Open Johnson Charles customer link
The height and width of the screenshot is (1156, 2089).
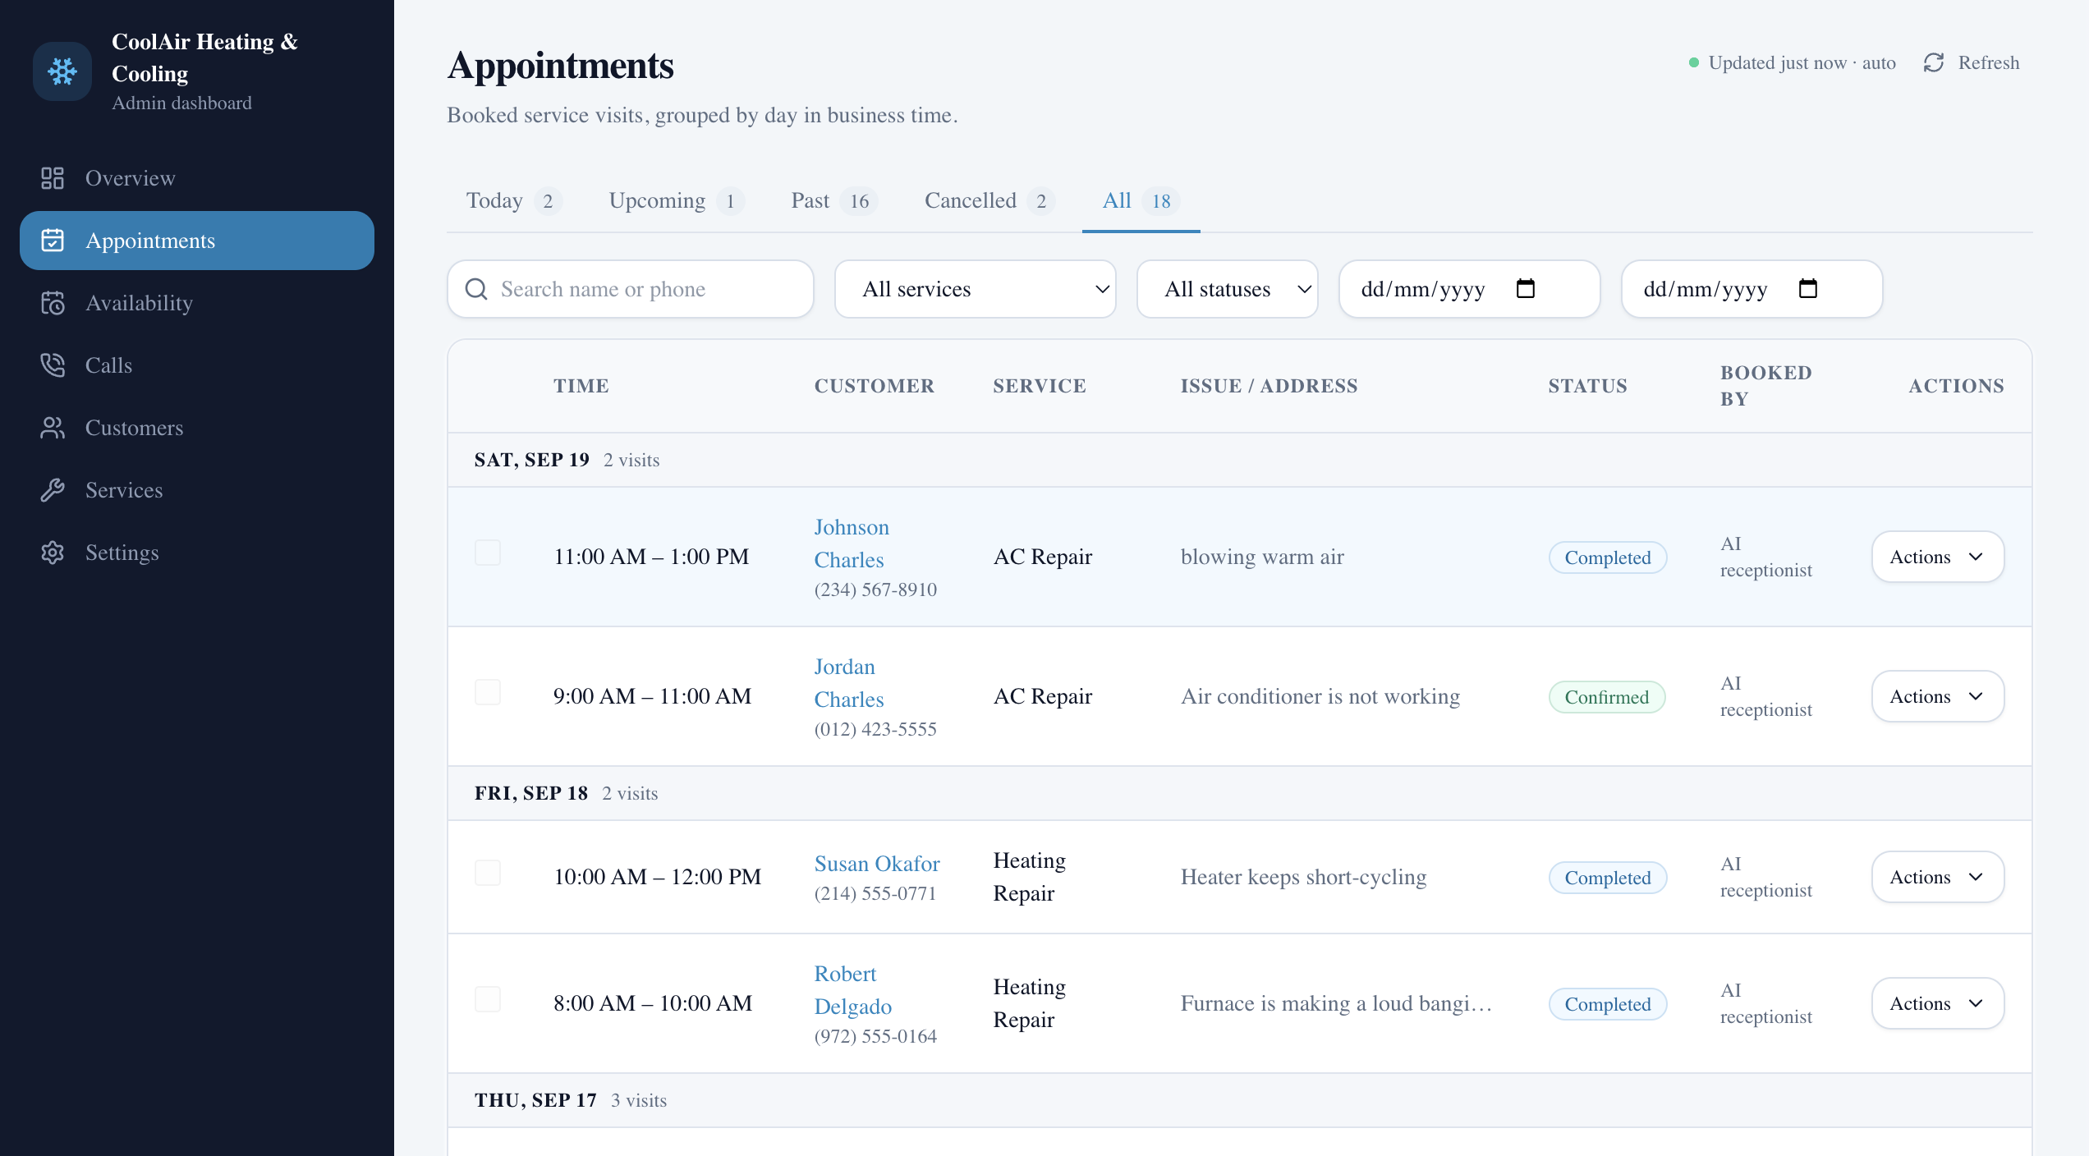[852, 544]
